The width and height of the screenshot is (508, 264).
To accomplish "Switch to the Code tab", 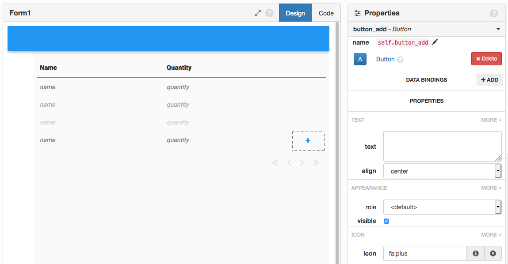I will 326,13.
